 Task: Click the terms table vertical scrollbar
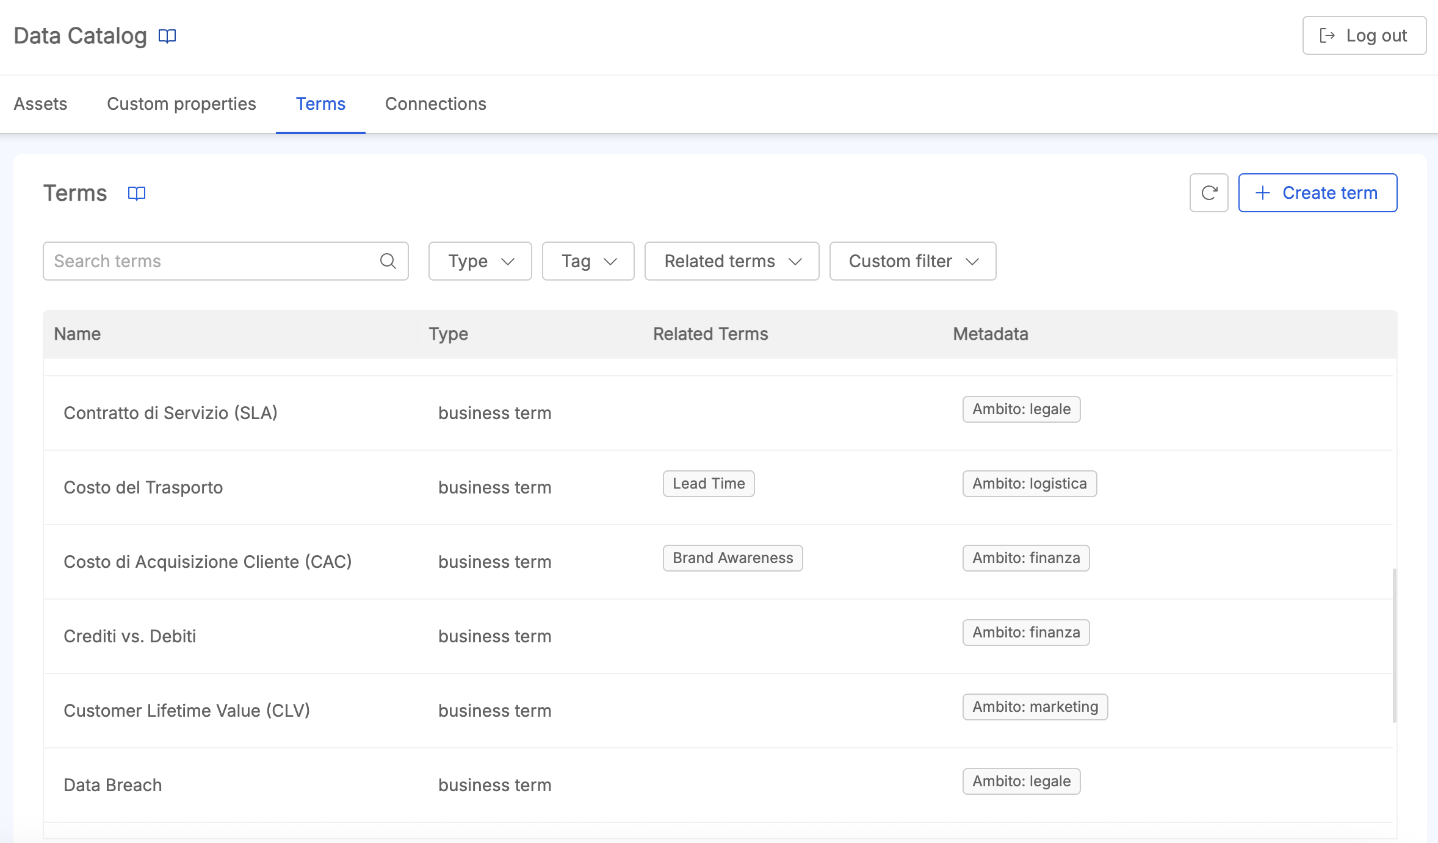pyautogui.click(x=1394, y=645)
